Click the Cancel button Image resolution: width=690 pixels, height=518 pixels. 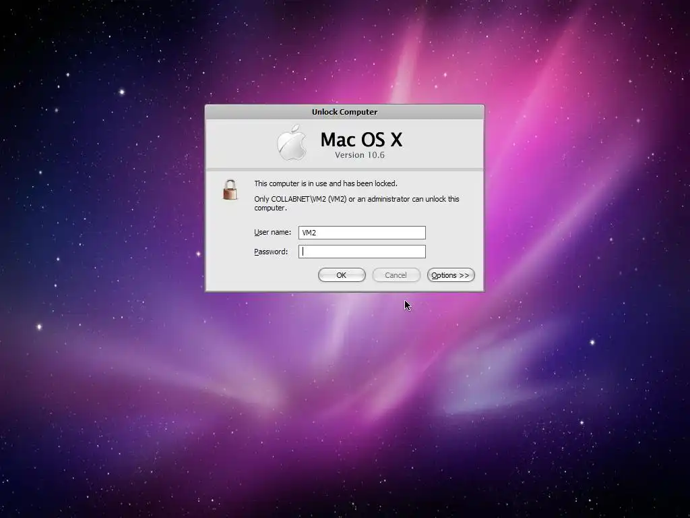point(396,275)
